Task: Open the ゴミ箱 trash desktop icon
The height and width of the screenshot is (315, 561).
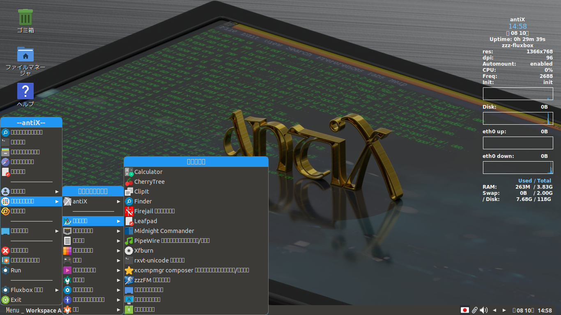Action: click(x=25, y=21)
